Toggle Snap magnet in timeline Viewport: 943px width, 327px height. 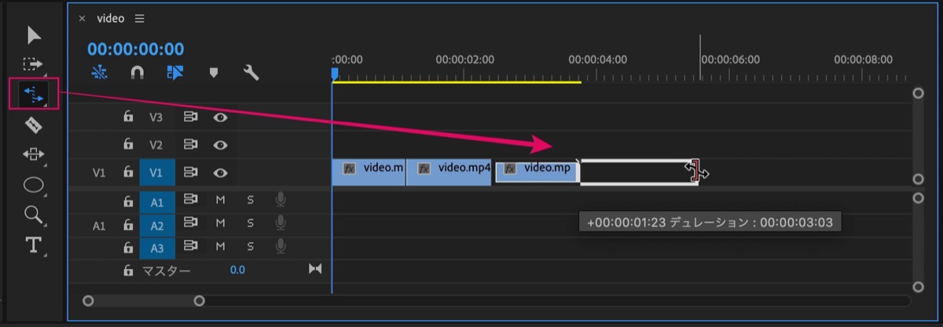[137, 73]
